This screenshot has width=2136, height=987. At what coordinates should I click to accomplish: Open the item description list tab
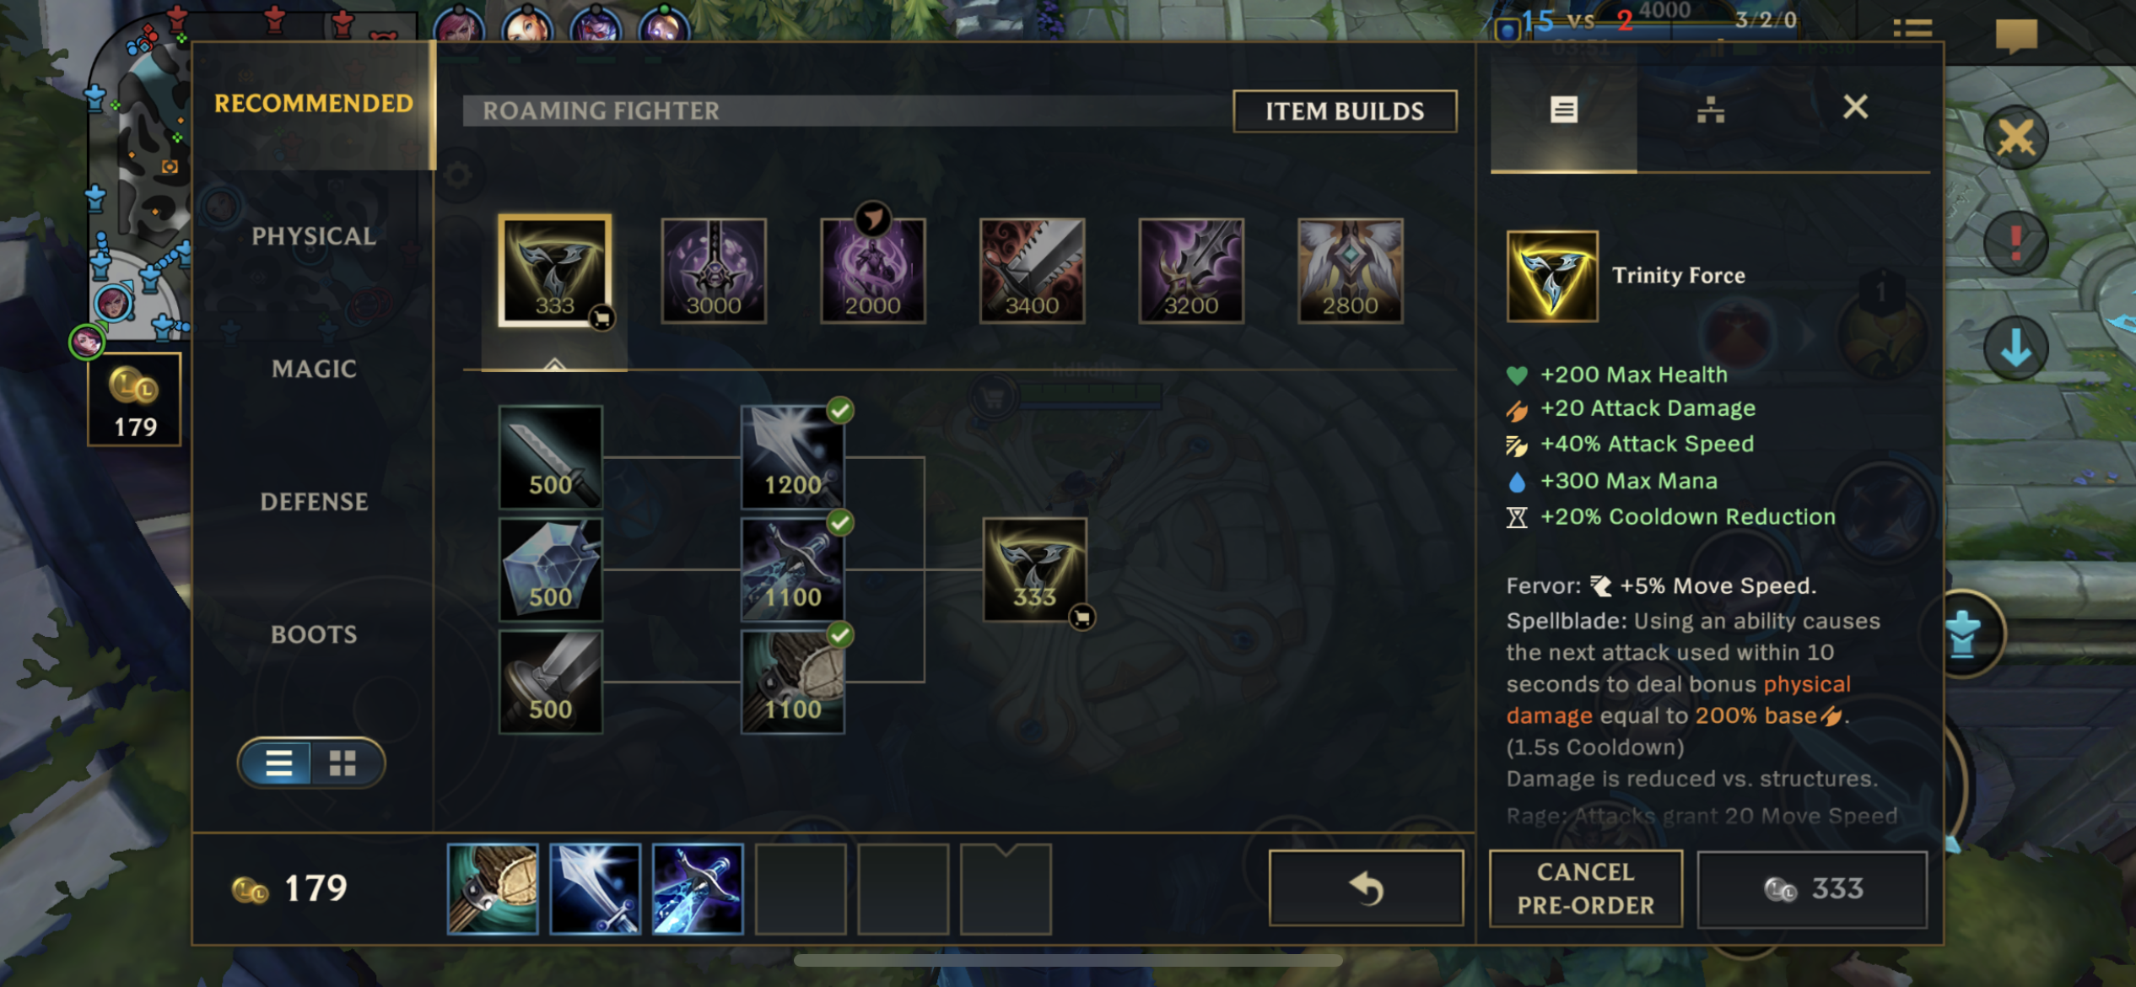(x=1563, y=110)
